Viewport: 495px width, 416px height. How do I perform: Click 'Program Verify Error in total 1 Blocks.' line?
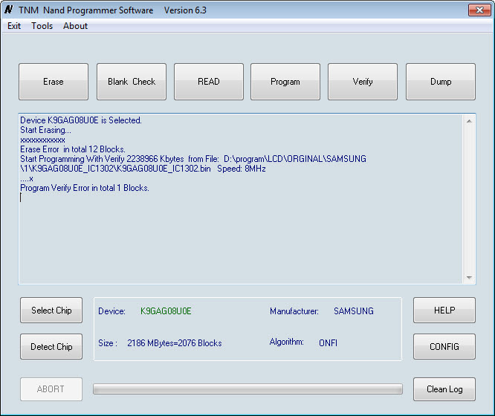[85, 188]
